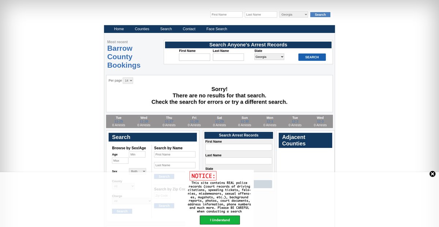This screenshot has width=439, height=227.
Task: Open the Home menu item
Action: click(x=119, y=29)
